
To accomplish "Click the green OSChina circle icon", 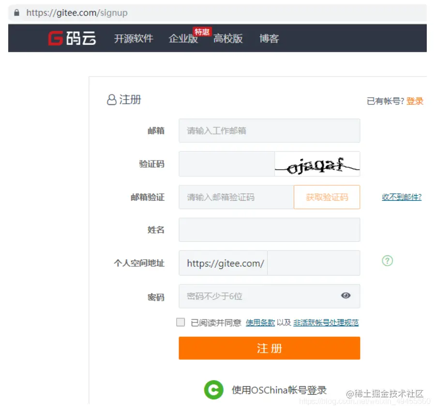I will point(213,390).
